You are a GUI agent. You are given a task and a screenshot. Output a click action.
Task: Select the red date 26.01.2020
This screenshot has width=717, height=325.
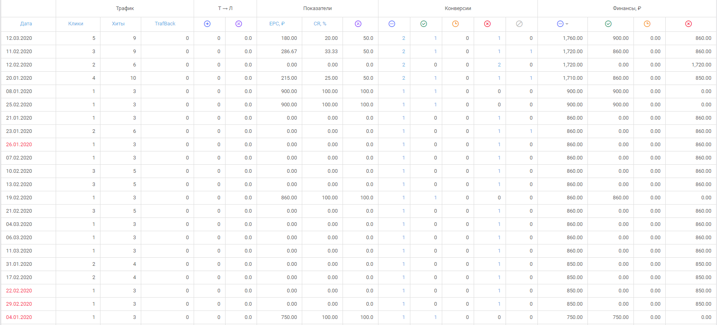(x=19, y=145)
